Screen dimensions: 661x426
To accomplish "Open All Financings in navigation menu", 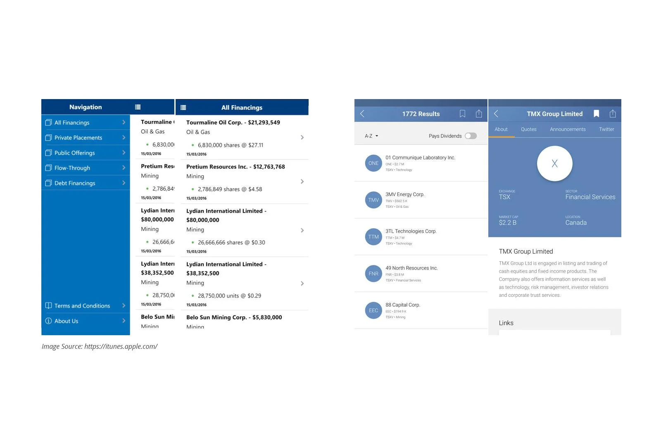I will [x=86, y=123].
